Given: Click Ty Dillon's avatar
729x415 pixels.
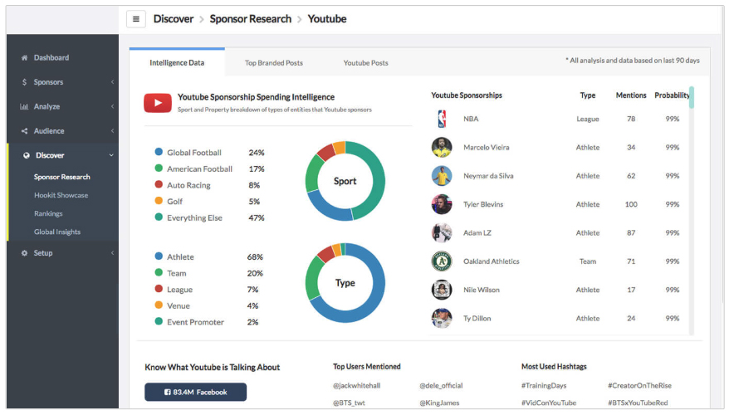Looking at the screenshot, I should coord(442,319).
